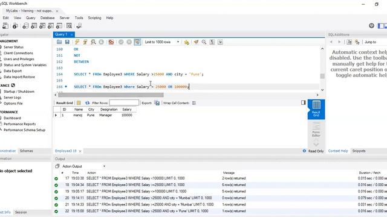The width and height of the screenshot is (387, 217).
Task: Click the find magnifier icon in editor toolbar
Action: (x=204, y=42)
